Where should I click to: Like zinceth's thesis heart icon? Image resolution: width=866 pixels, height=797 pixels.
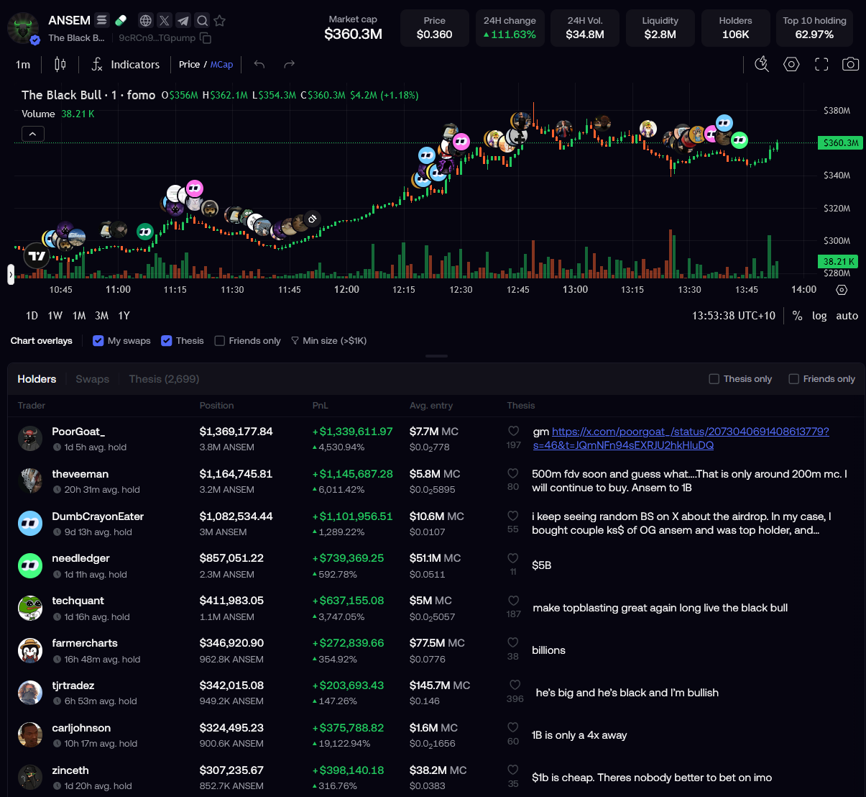[x=512, y=770]
